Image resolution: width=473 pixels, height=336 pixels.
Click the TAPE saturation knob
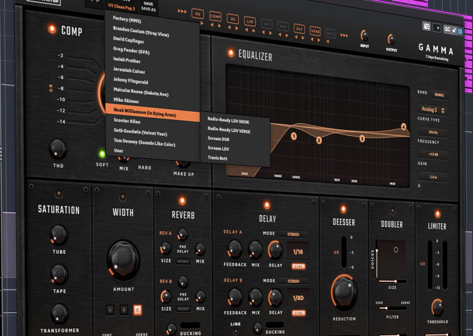click(x=59, y=274)
